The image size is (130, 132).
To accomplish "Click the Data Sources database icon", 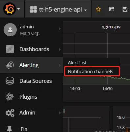I will 10,81.
